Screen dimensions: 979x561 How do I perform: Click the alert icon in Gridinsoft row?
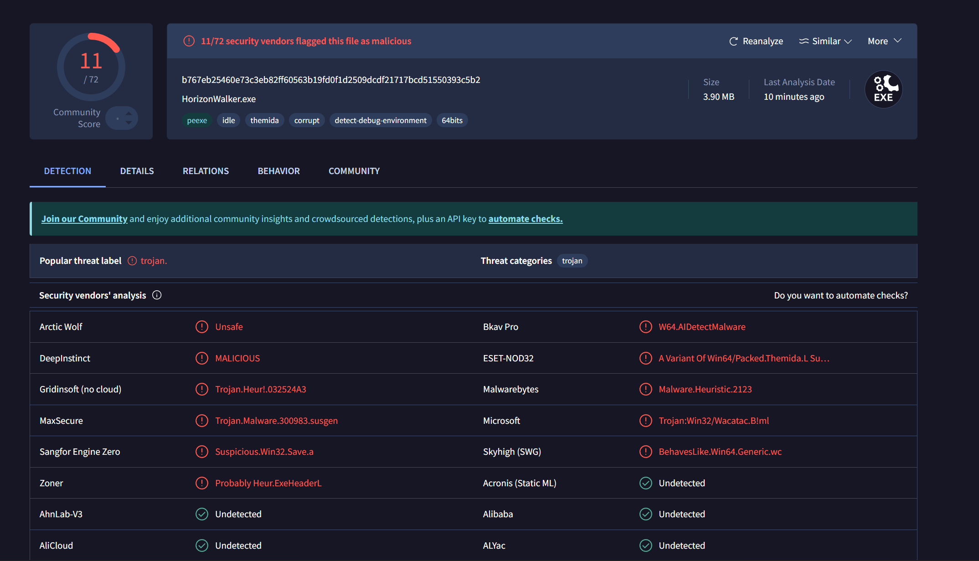coord(202,389)
